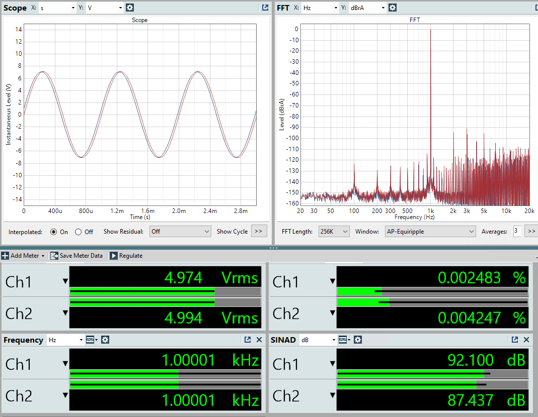Open SINAD meter settings gear
538x417 pixels.
[358, 340]
